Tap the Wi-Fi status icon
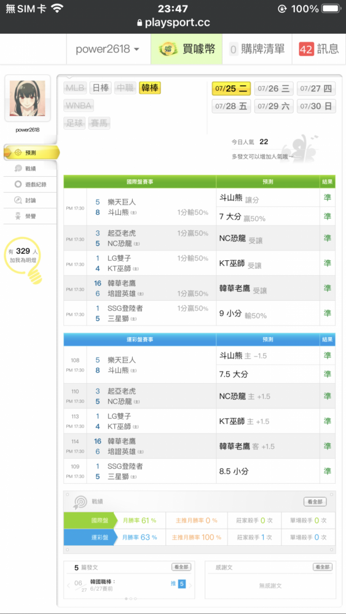This screenshot has height=614, width=346. 58,8
